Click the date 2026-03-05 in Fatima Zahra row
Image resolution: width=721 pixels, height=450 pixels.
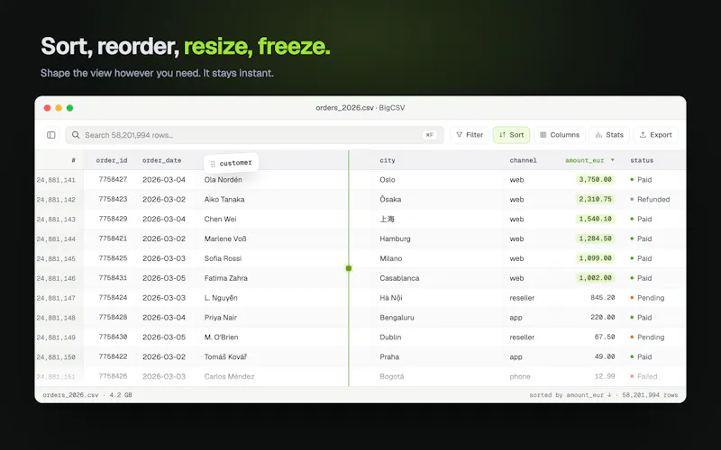click(164, 278)
